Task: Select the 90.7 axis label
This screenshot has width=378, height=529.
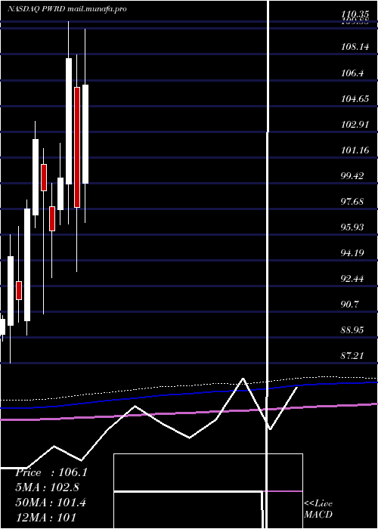Action: tap(349, 305)
